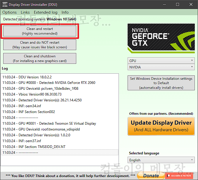Click the Donate button
Screen dimensions: 198x180
(151, 176)
